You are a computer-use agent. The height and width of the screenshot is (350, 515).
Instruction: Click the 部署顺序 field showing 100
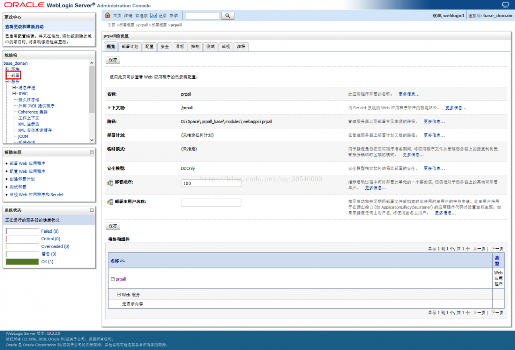coord(211,183)
